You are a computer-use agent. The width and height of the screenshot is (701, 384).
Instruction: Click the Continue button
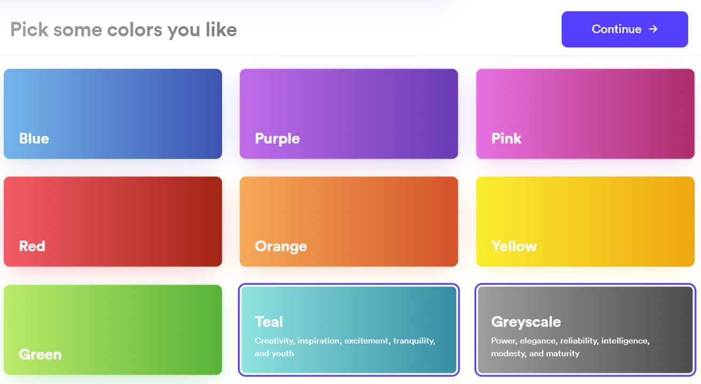click(625, 29)
